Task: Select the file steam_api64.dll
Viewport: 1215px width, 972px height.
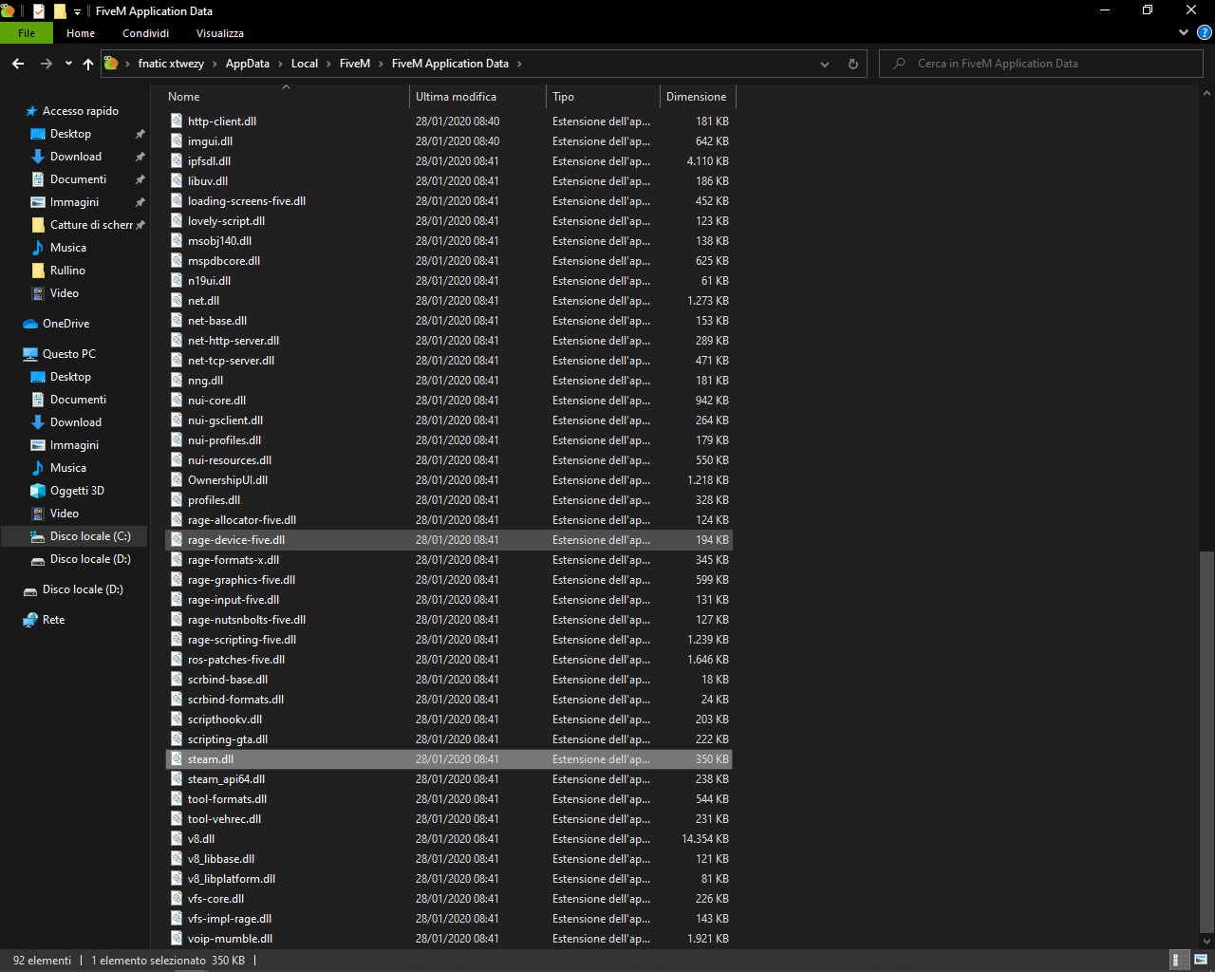Action: tap(449, 779)
